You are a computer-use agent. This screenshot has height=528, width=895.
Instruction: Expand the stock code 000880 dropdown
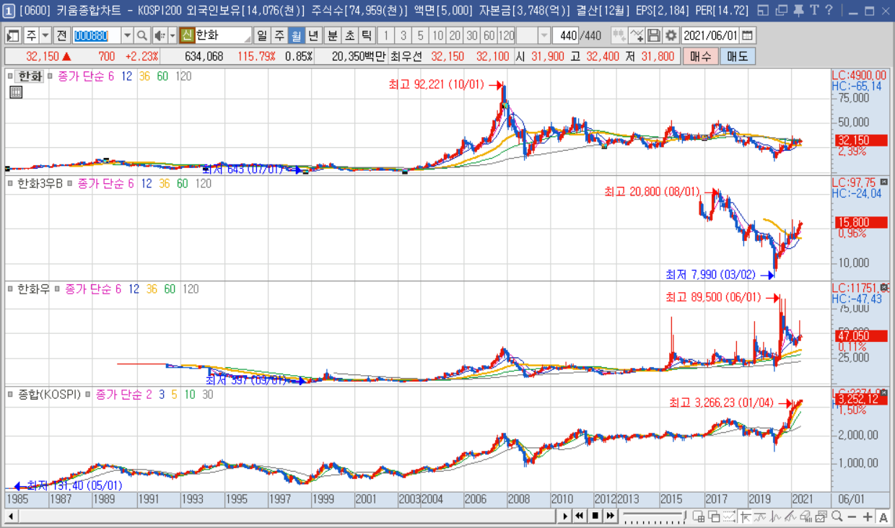[127, 35]
